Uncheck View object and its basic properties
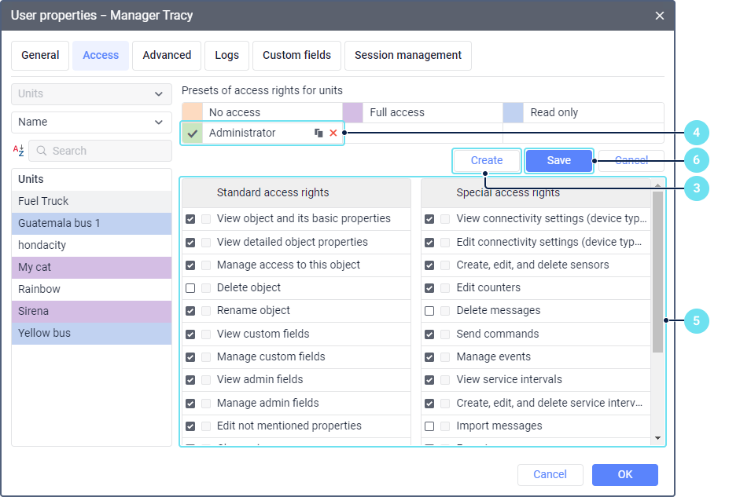The height and width of the screenshot is (497, 740). (190, 219)
